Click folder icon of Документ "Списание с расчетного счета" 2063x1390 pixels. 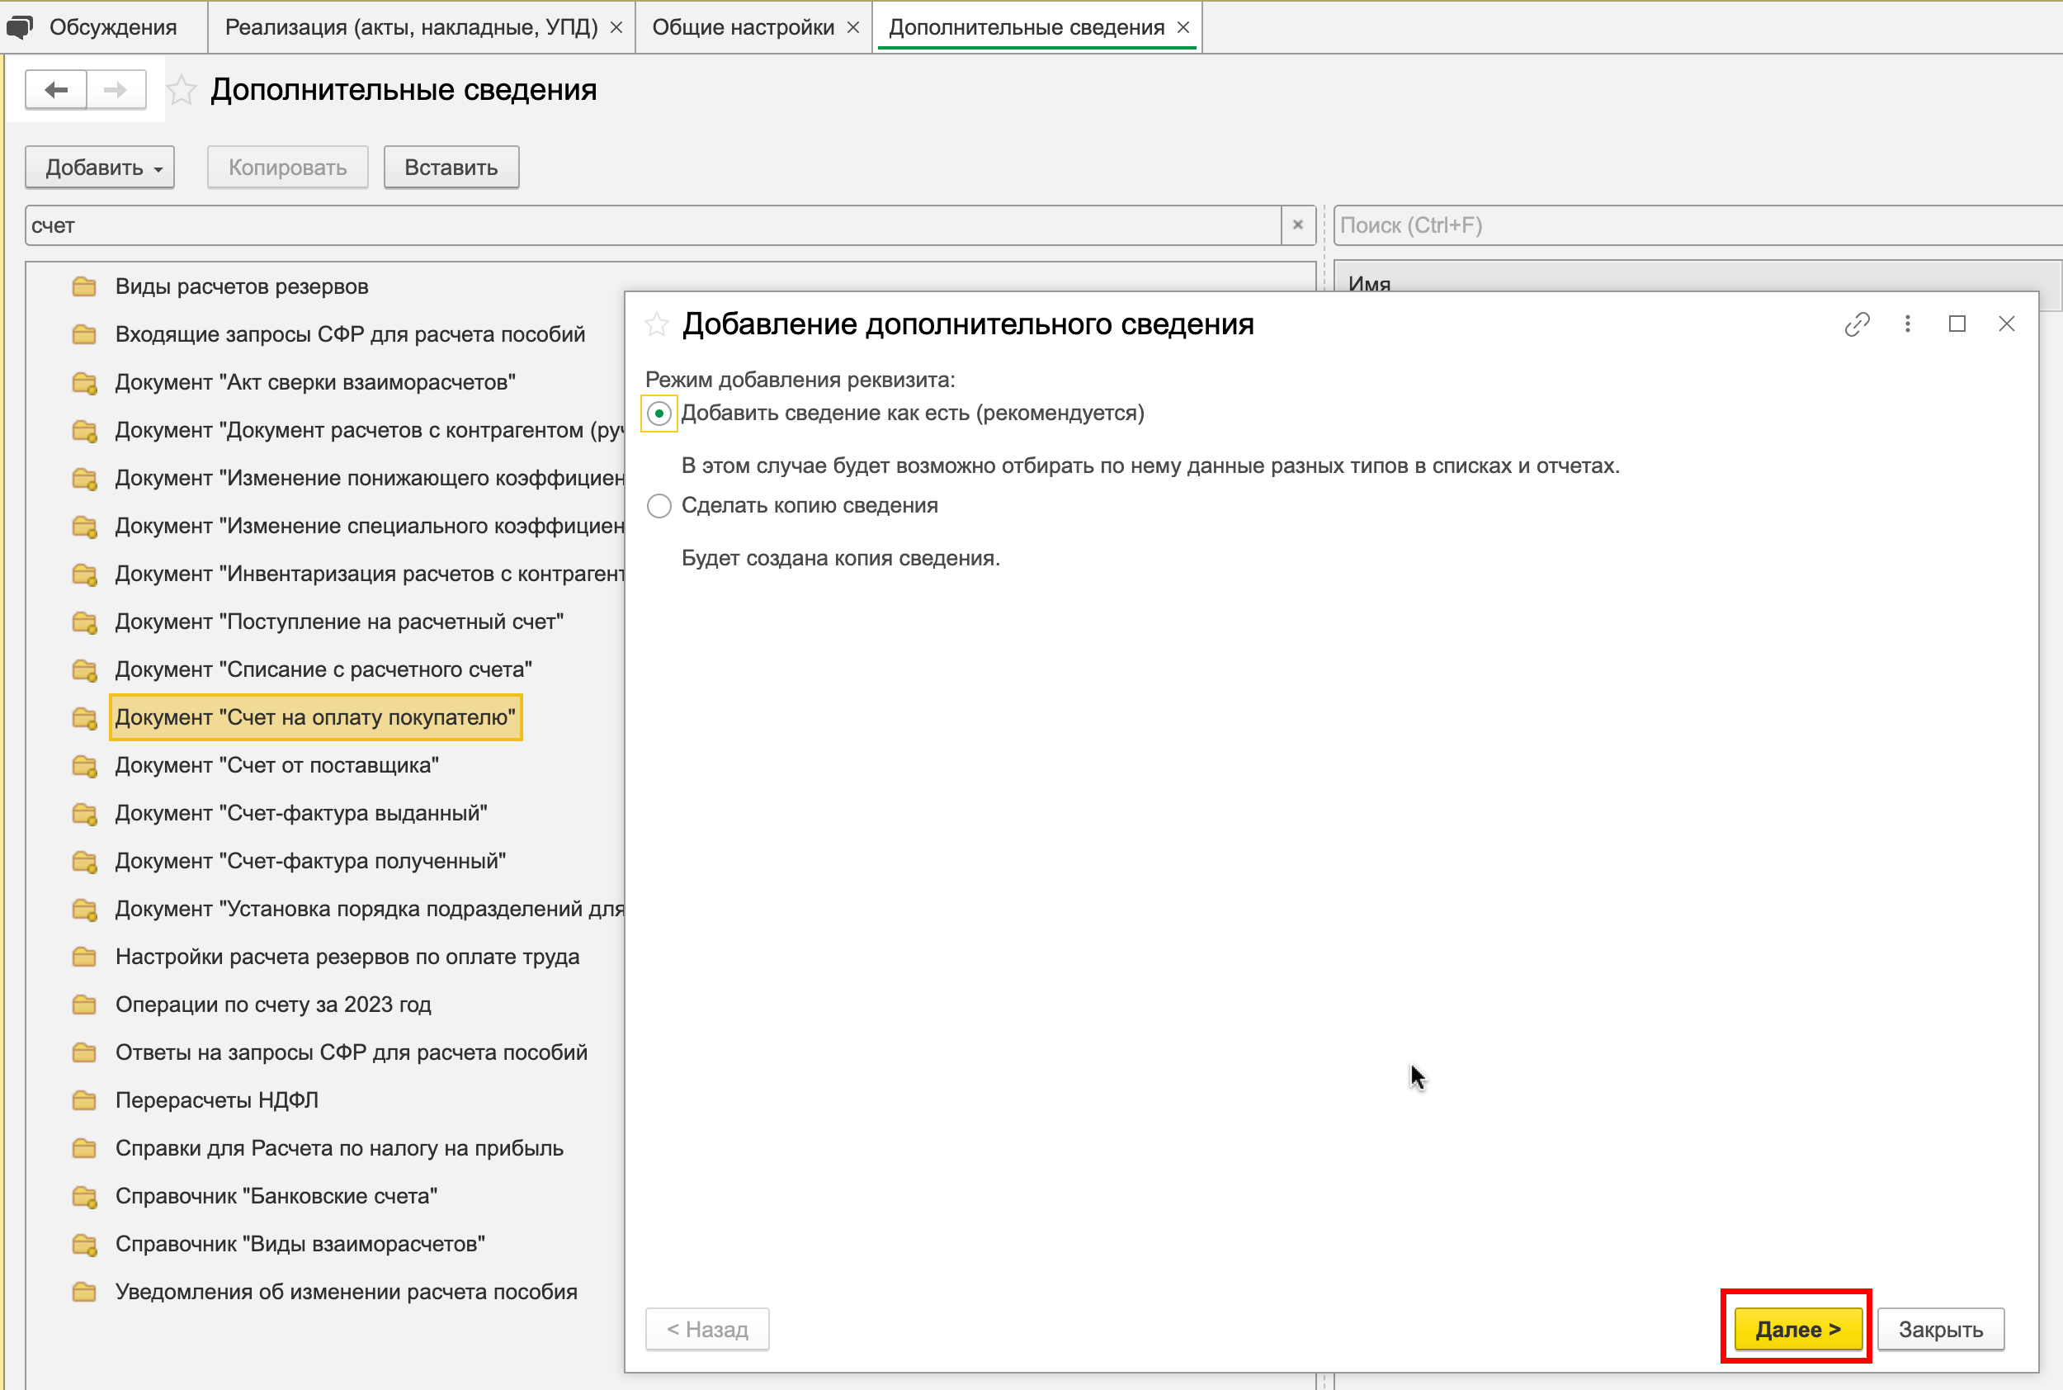[x=84, y=669]
